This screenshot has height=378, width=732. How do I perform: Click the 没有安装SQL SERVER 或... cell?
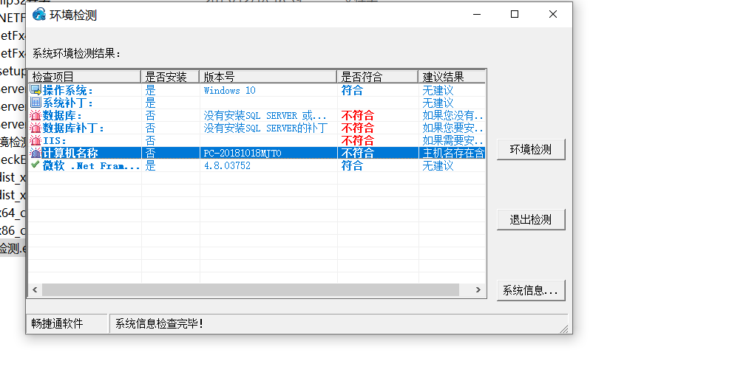coord(265,116)
